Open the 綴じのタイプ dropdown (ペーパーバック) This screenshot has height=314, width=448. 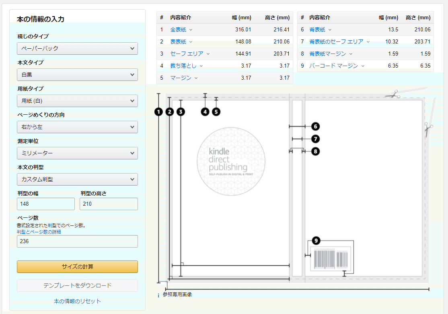click(77, 49)
